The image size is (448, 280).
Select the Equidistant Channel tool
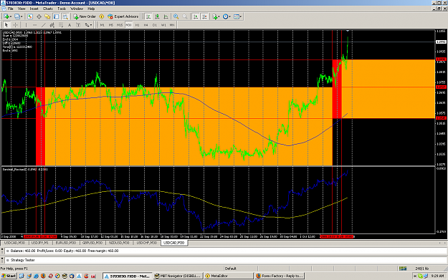[52, 25]
